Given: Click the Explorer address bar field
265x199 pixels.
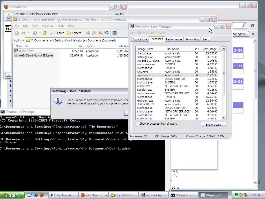Looking at the screenshot, I should point(77,40).
